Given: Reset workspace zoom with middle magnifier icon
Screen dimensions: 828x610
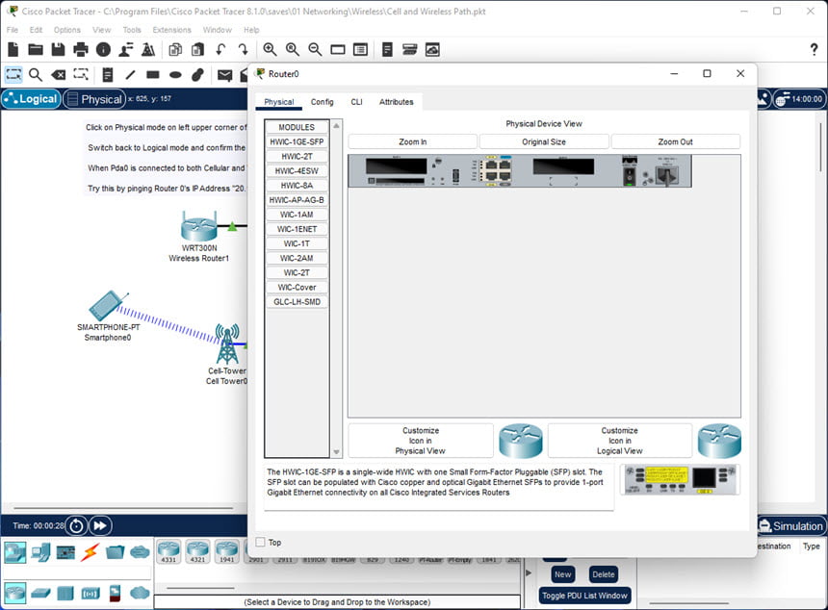Looking at the screenshot, I should point(293,50).
